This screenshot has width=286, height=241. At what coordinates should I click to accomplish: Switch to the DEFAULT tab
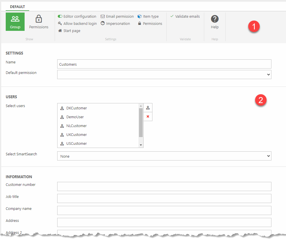[x=17, y=7]
